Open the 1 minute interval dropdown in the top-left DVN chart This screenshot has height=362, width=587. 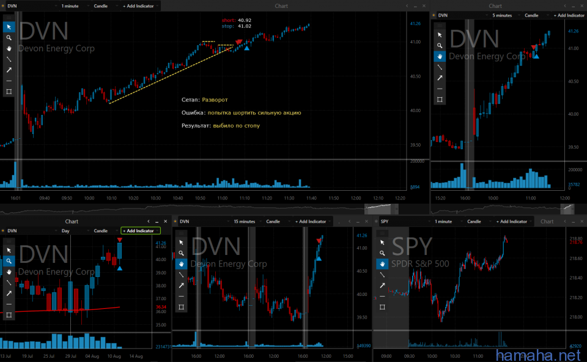(x=75, y=6)
